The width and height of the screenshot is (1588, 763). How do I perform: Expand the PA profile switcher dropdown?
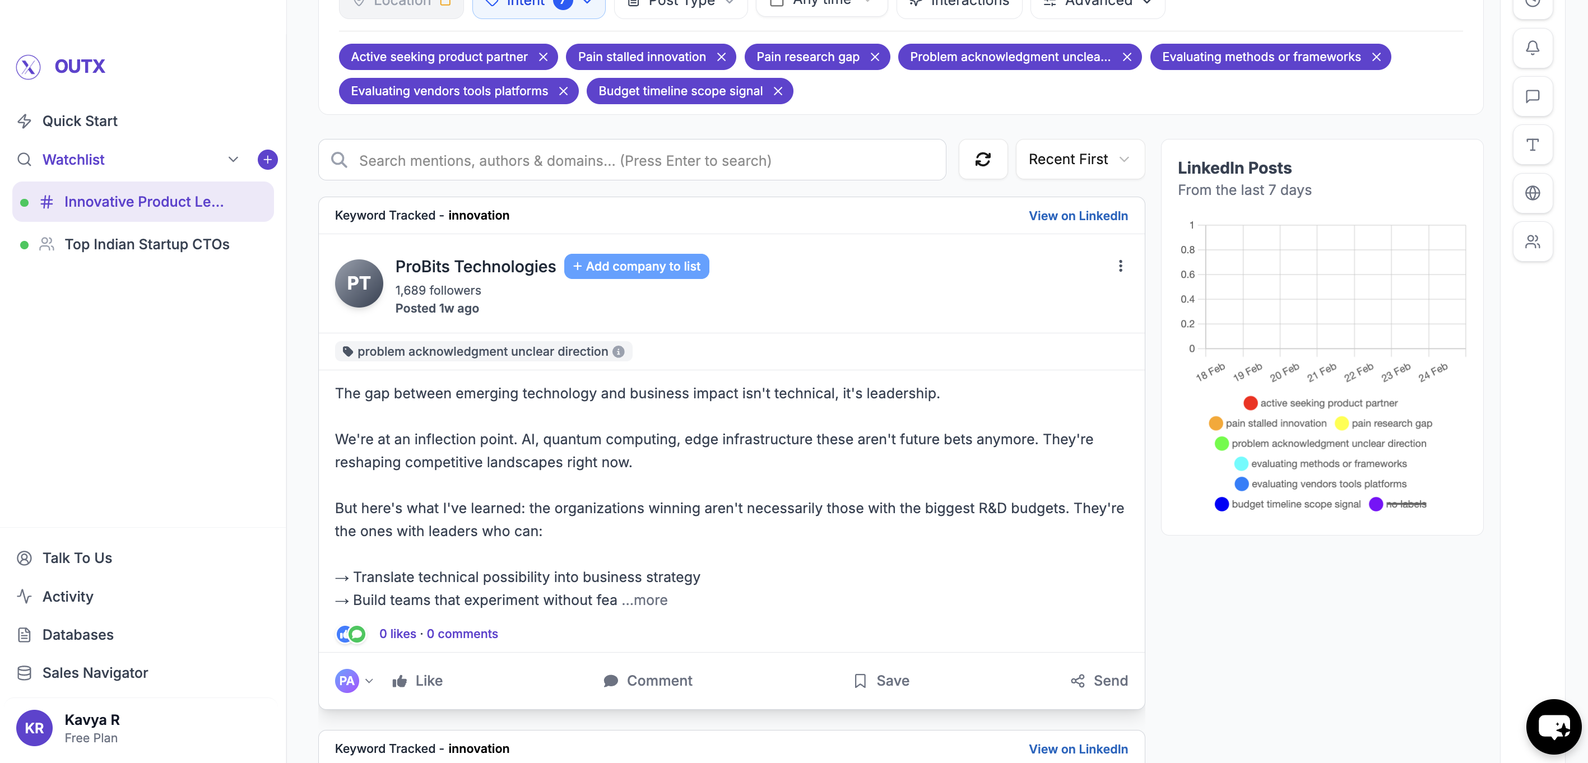369,681
